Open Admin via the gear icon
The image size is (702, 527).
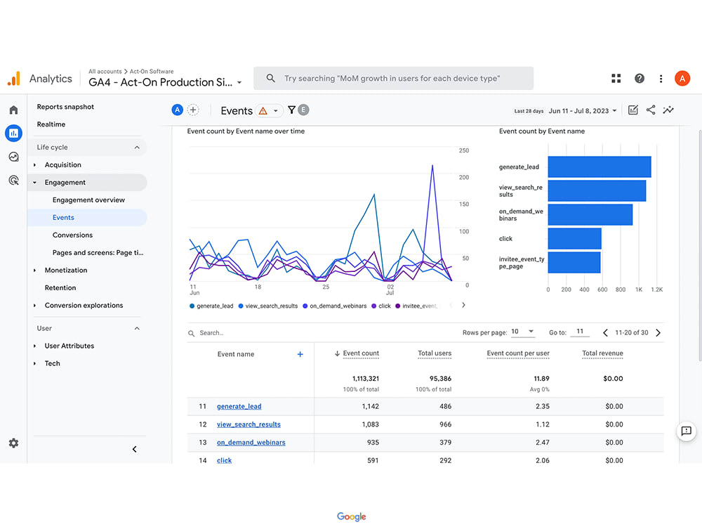(x=13, y=443)
